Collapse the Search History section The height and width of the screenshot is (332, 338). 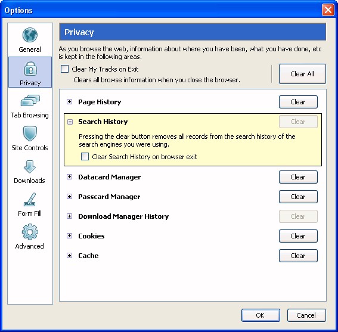click(70, 122)
